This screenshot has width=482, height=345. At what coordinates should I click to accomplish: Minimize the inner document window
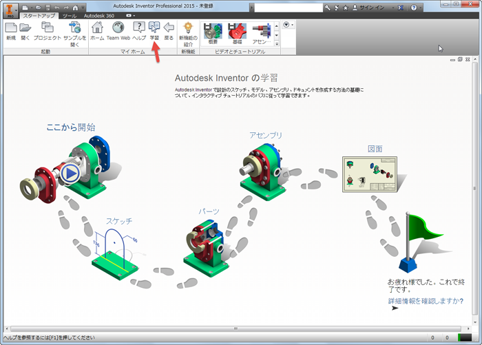[452, 60]
